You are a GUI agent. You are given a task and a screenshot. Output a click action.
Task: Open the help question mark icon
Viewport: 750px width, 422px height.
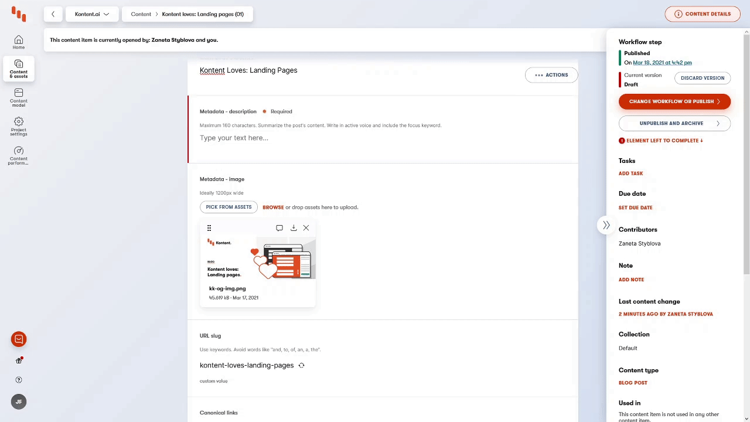pyautogui.click(x=19, y=380)
